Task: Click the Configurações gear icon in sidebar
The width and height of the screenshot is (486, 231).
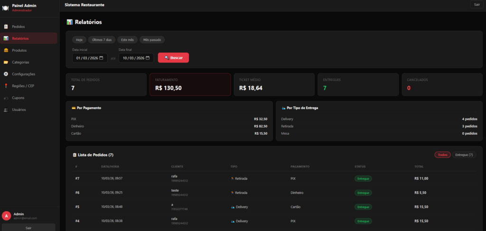Action: pyautogui.click(x=6, y=74)
